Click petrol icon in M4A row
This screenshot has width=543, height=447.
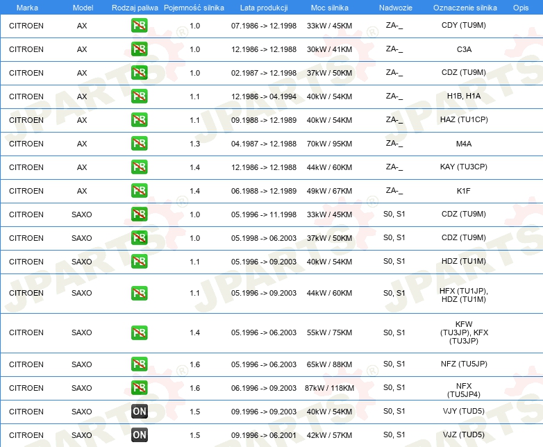pos(139,143)
